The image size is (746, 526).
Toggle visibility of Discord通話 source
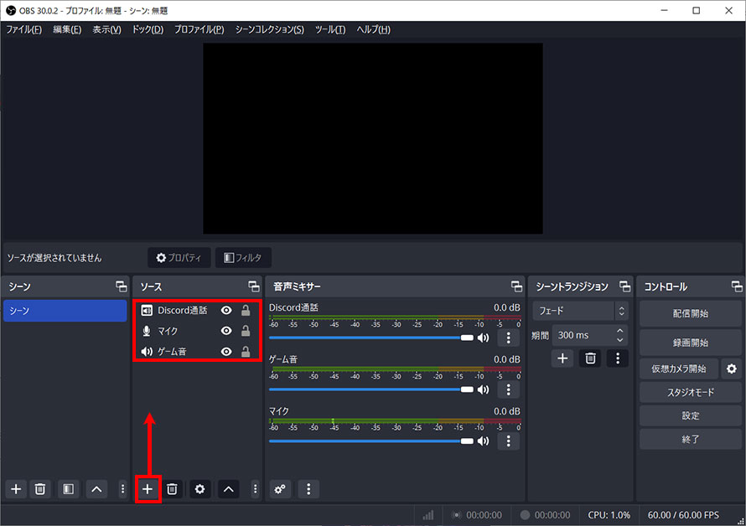pos(226,310)
